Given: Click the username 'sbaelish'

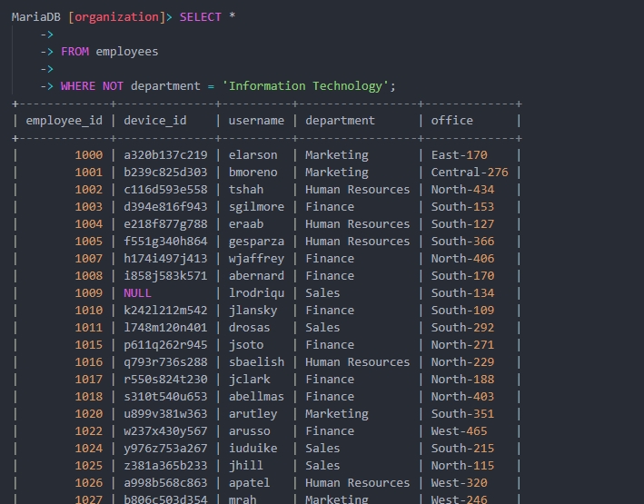Looking at the screenshot, I should (256, 362).
